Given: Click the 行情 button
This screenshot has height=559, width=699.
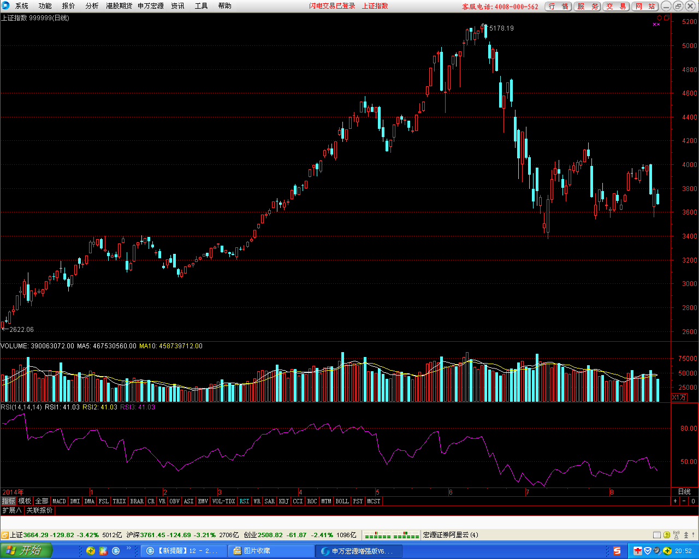Looking at the screenshot, I should [558, 7].
